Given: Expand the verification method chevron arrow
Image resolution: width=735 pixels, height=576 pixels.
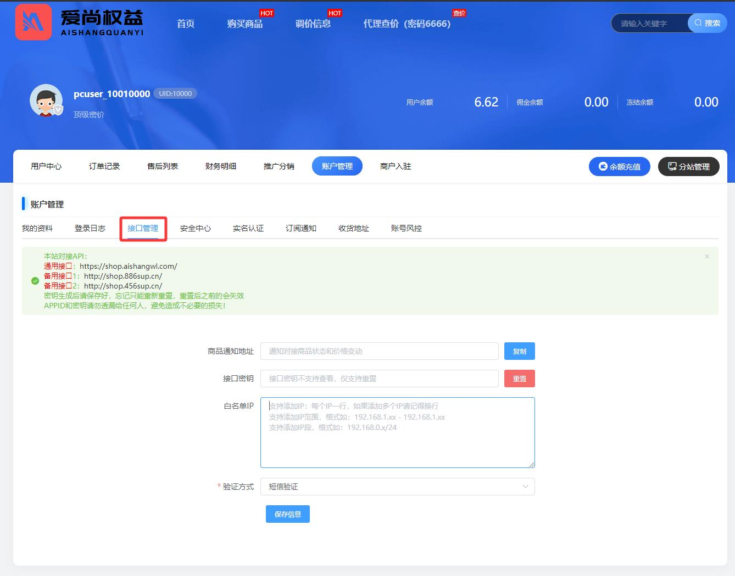Looking at the screenshot, I should 526,487.
